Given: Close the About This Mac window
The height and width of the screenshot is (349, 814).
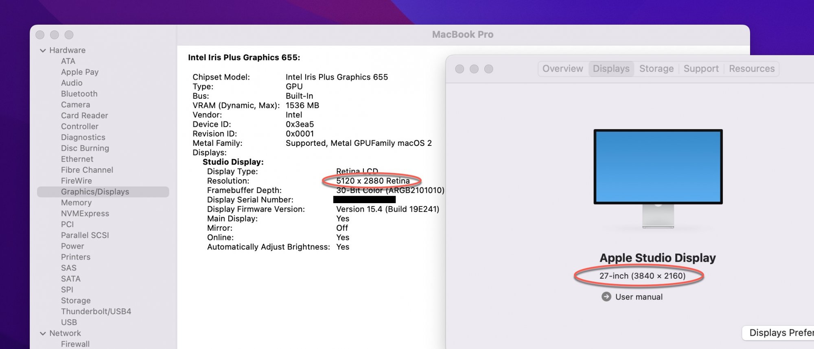Looking at the screenshot, I should 460,69.
